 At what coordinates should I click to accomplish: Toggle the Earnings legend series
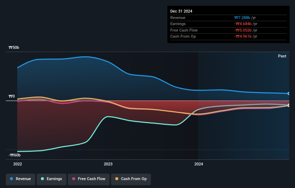coord(51,179)
